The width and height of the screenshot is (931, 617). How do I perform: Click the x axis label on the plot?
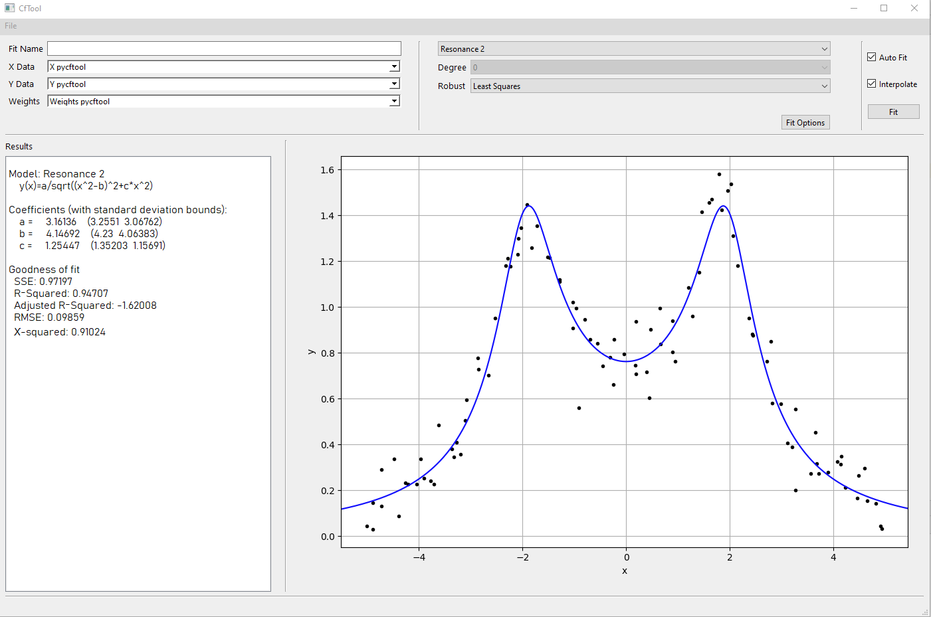click(x=625, y=570)
